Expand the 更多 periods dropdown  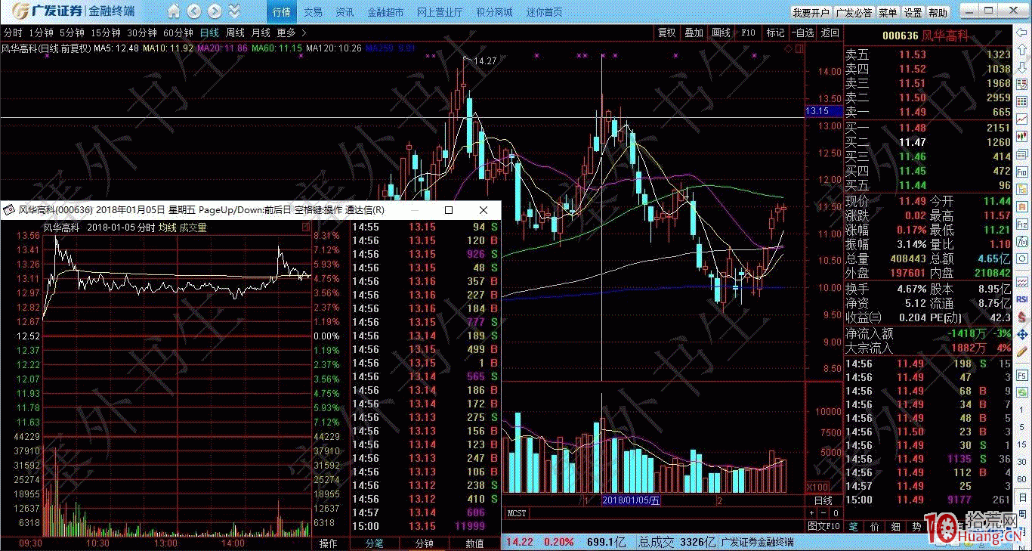[x=292, y=33]
